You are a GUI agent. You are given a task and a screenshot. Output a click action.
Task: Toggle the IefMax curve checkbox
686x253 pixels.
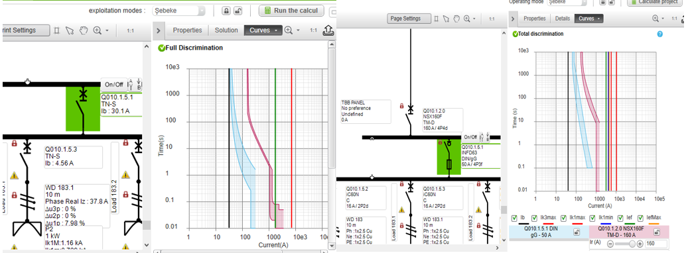(x=640, y=218)
